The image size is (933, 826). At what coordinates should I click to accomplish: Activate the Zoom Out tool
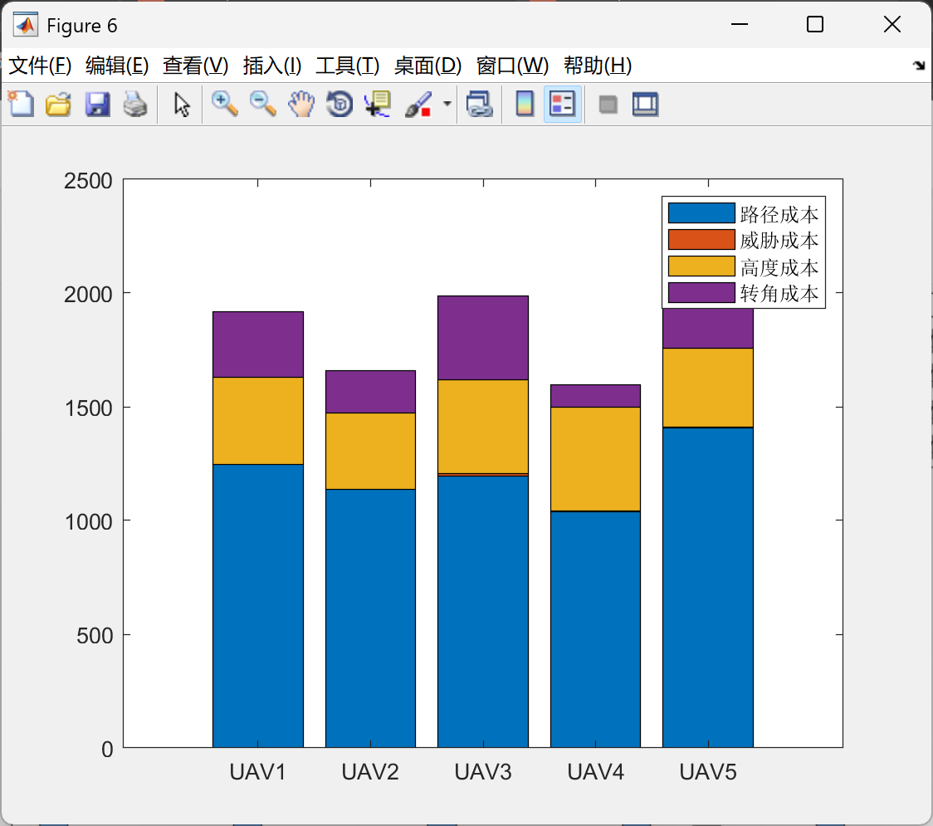click(263, 104)
